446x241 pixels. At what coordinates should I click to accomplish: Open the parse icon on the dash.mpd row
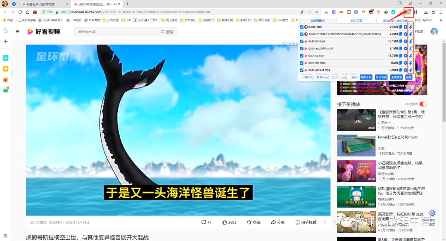406,27
